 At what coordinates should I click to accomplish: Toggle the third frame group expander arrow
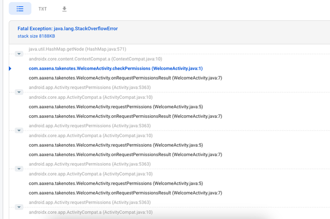point(19,131)
